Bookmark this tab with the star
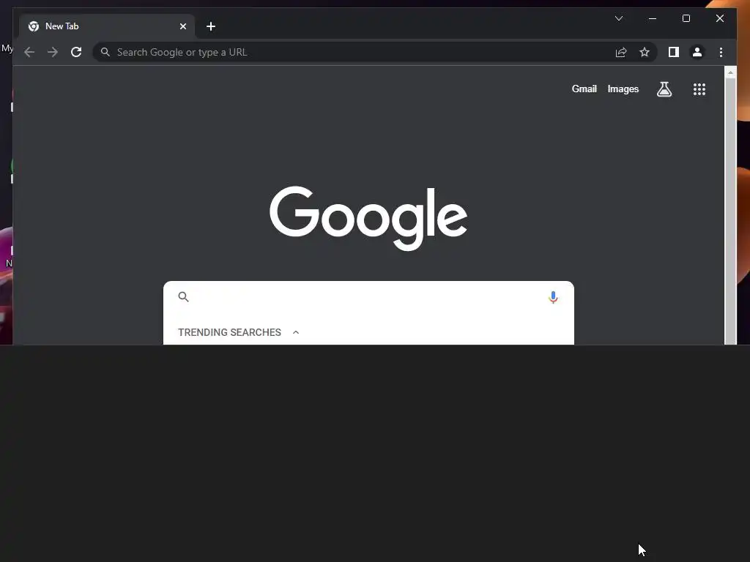750x562 pixels. [x=645, y=52]
